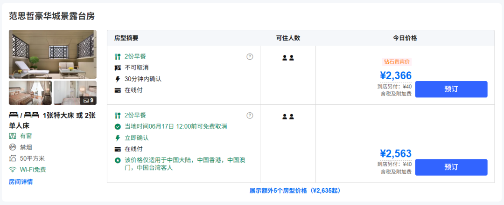Click the no-smoking icon
Image resolution: width=504 pixels, height=205 pixels.
[x=13, y=147]
